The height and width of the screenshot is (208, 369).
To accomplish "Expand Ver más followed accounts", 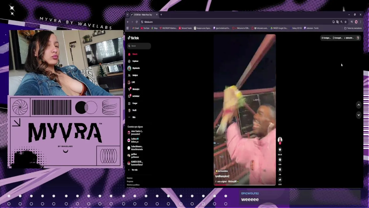I will pos(133,170).
